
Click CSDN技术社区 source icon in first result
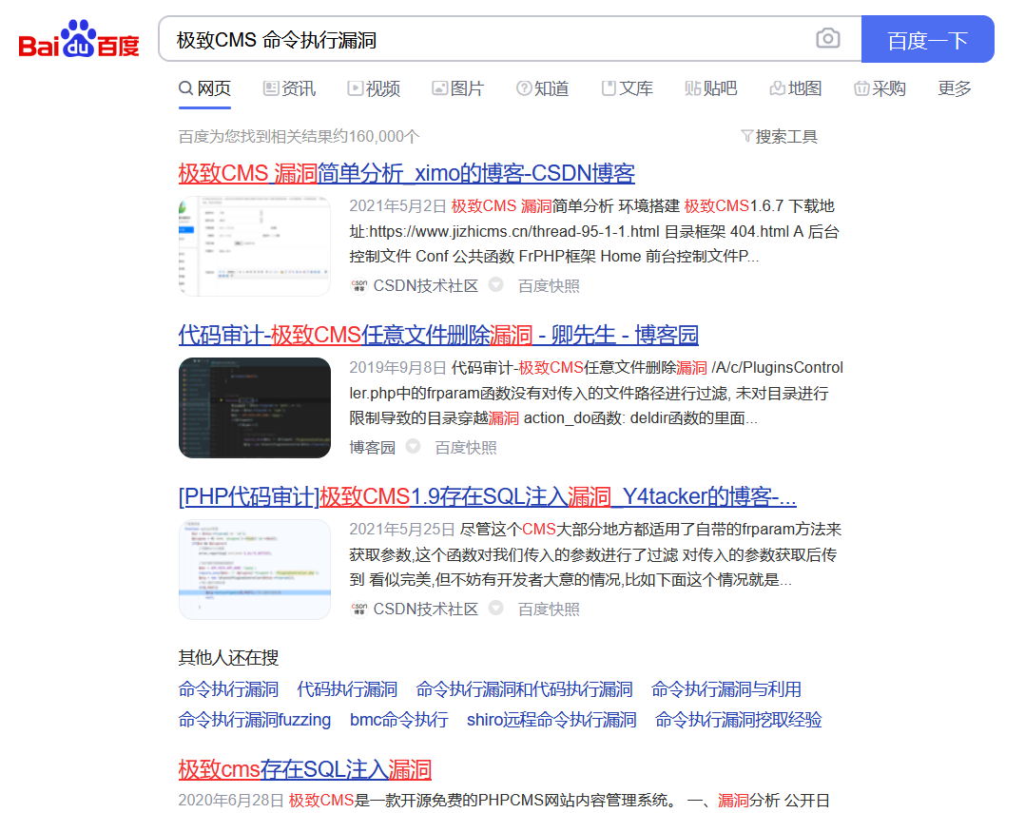[x=358, y=286]
